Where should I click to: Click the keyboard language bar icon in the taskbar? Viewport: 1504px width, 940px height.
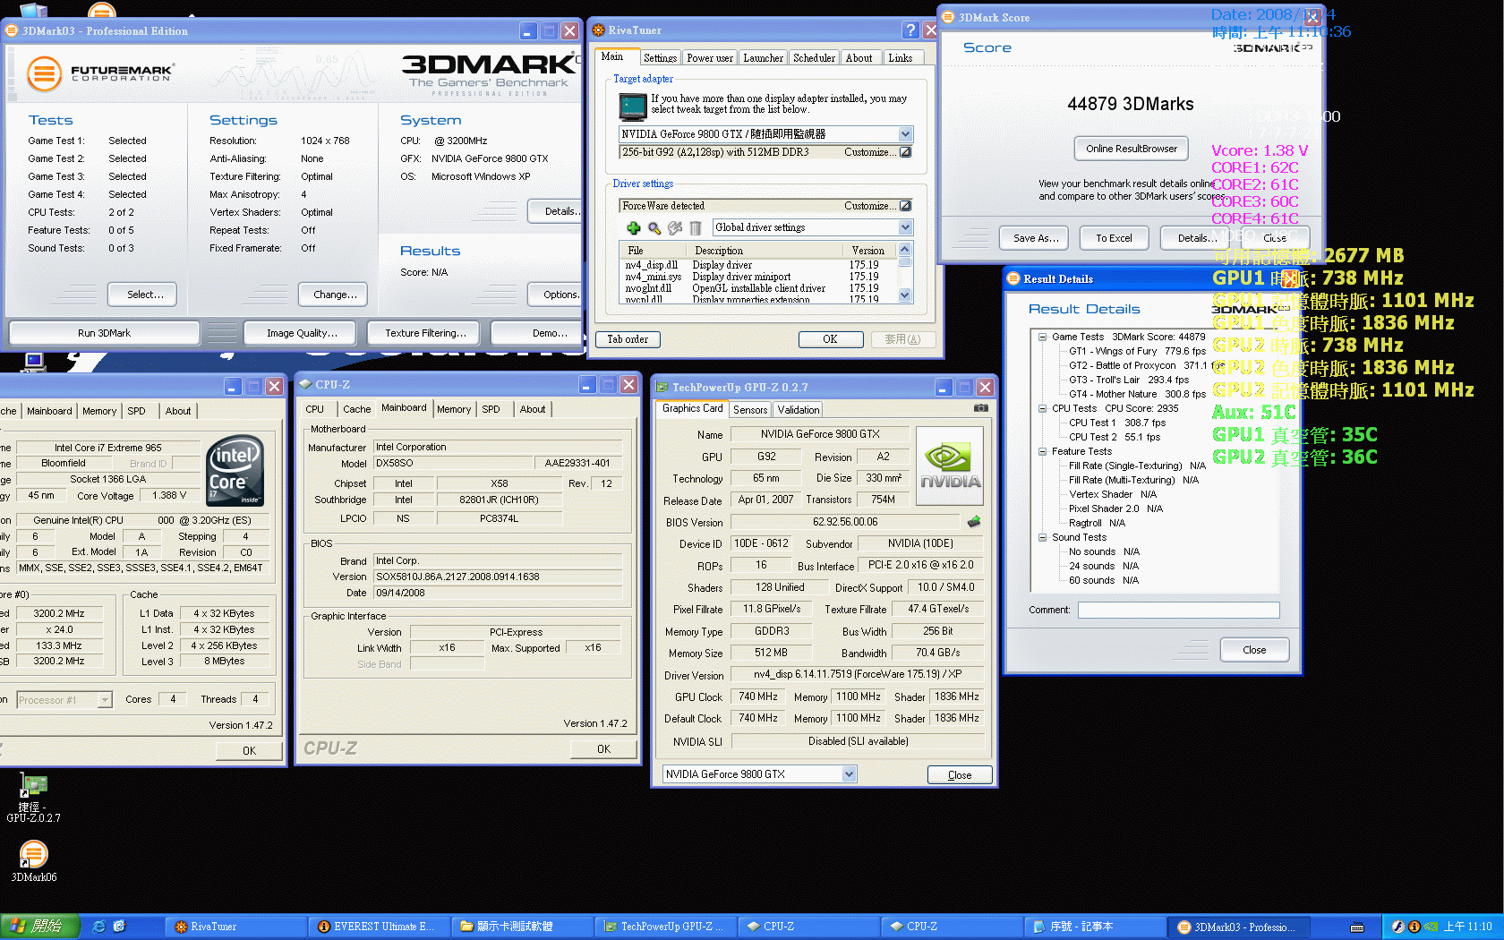[1357, 927]
